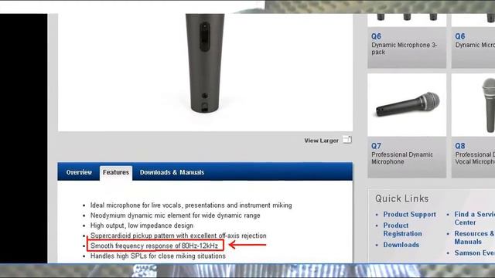495x278 pixels.
Task: Open the Q8 product title link
Action: coord(460,146)
